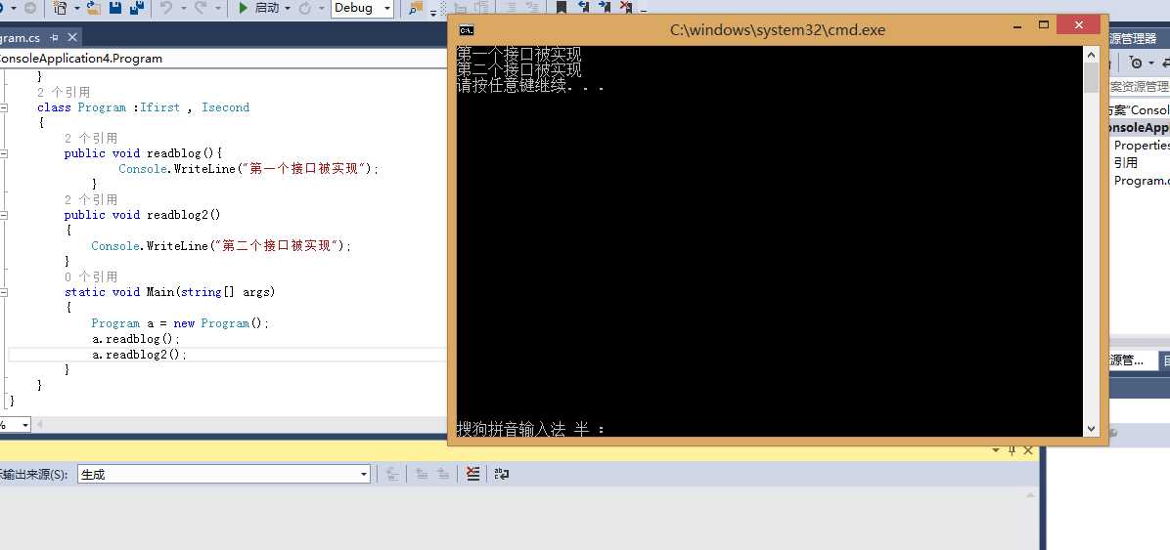This screenshot has height=550, width=1170.
Task: Click the '0 个引用' lens above Main
Action: point(91,276)
